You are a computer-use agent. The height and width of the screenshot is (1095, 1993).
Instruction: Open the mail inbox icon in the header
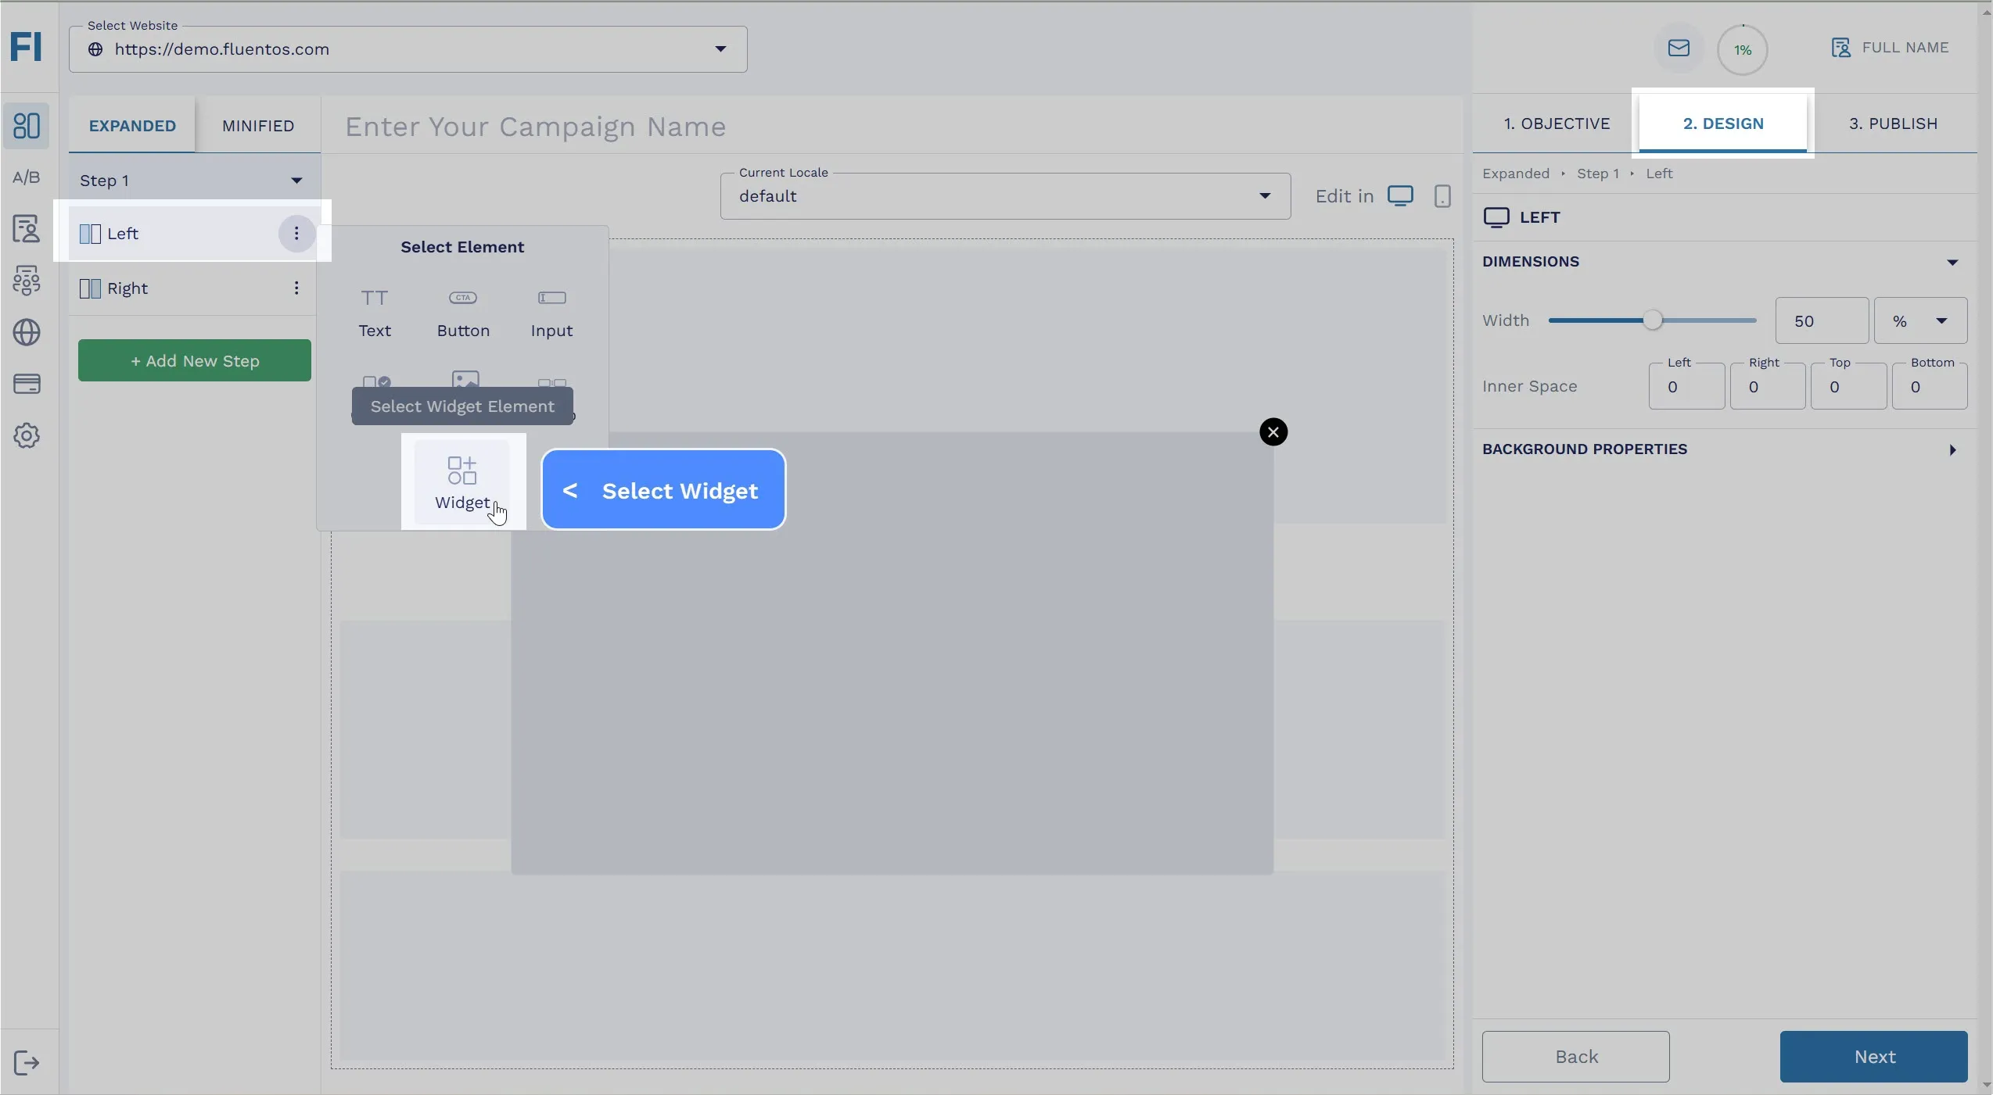tap(1679, 48)
